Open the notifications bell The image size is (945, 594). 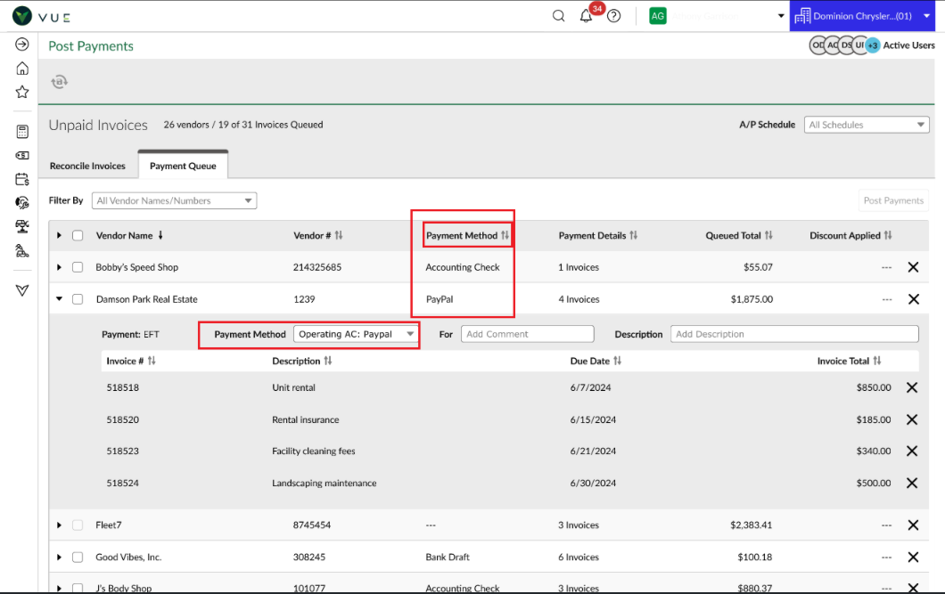pyautogui.click(x=586, y=16)
